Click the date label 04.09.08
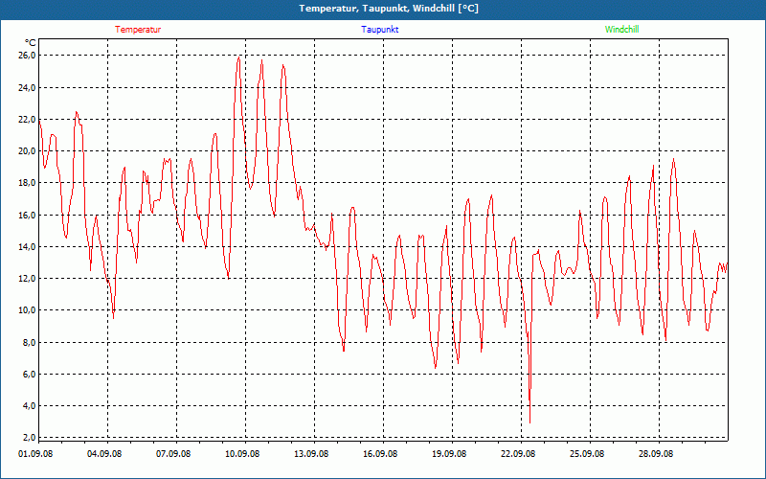The height and width of the screenshot is (479, 766). tap(104, 454)
